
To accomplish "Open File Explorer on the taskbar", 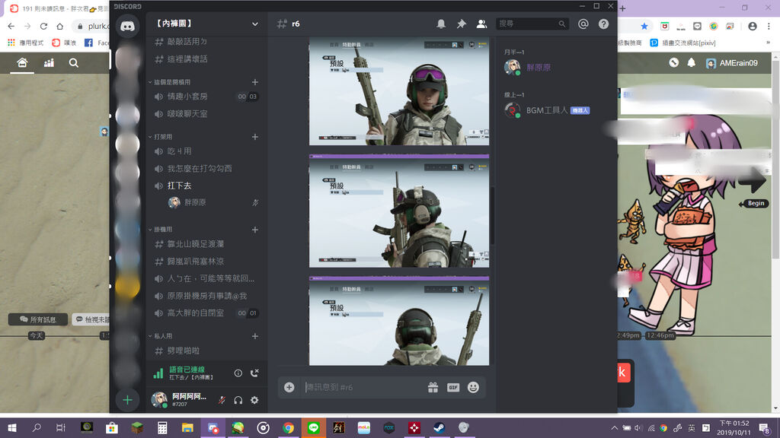I will pyautogui.click(x=187, y=427).
